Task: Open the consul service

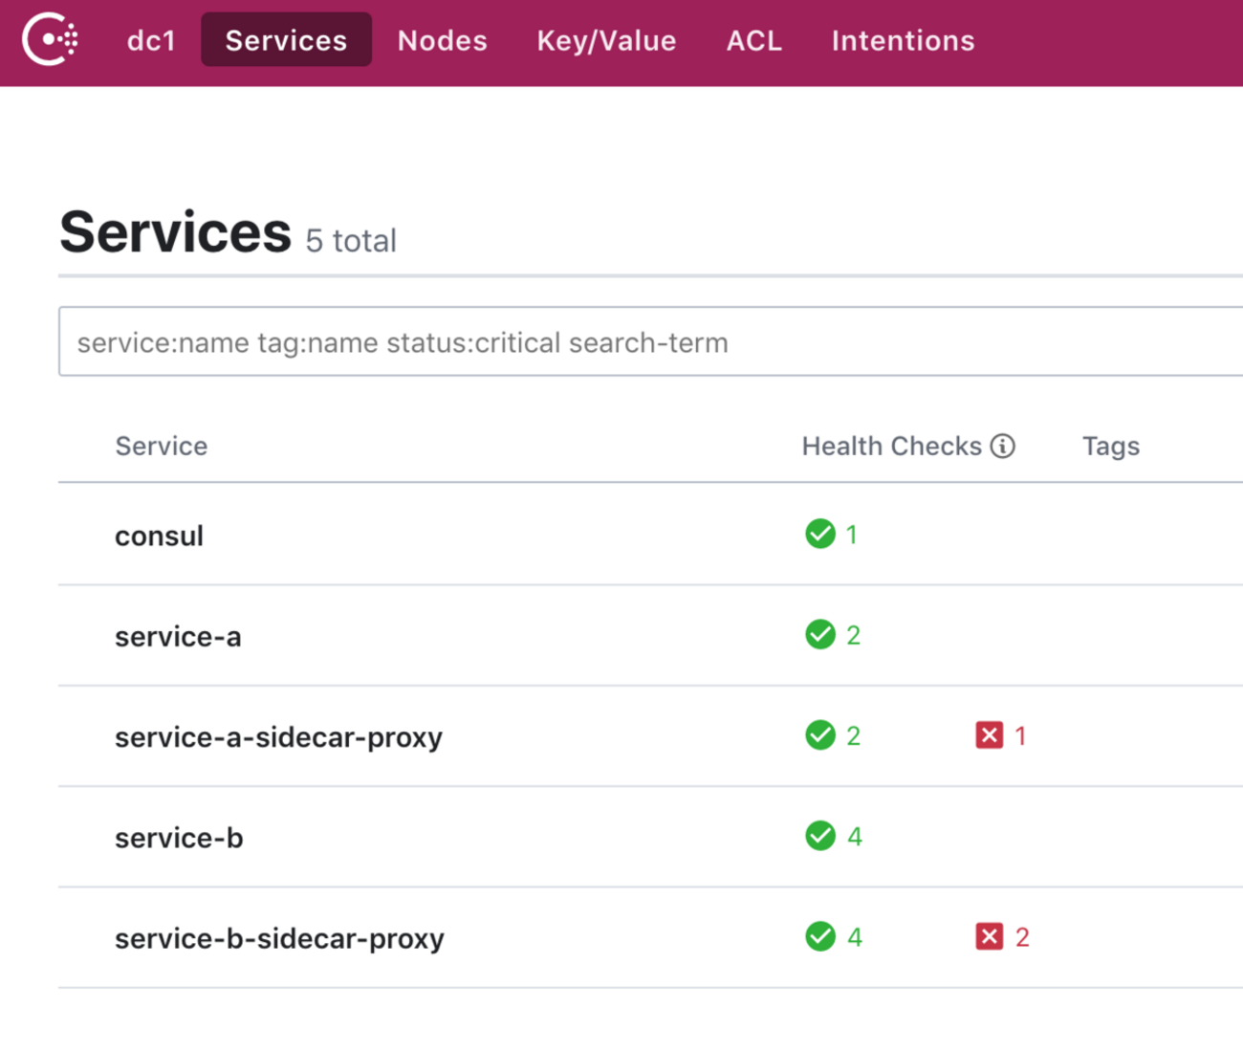Action: tap(159, 536)
